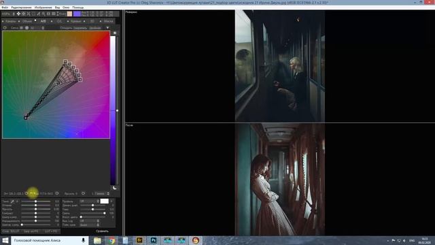This screenshot has height=245, width=435.
Task: Adjust the grid size stepper
Action: click(43, 28)
